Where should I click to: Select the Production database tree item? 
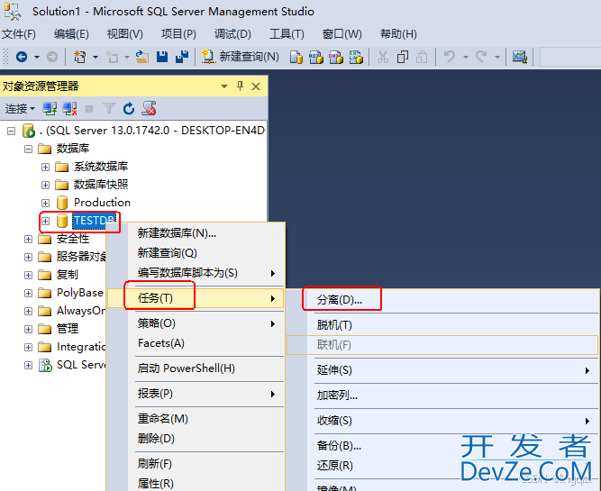(x=102, y=203)
